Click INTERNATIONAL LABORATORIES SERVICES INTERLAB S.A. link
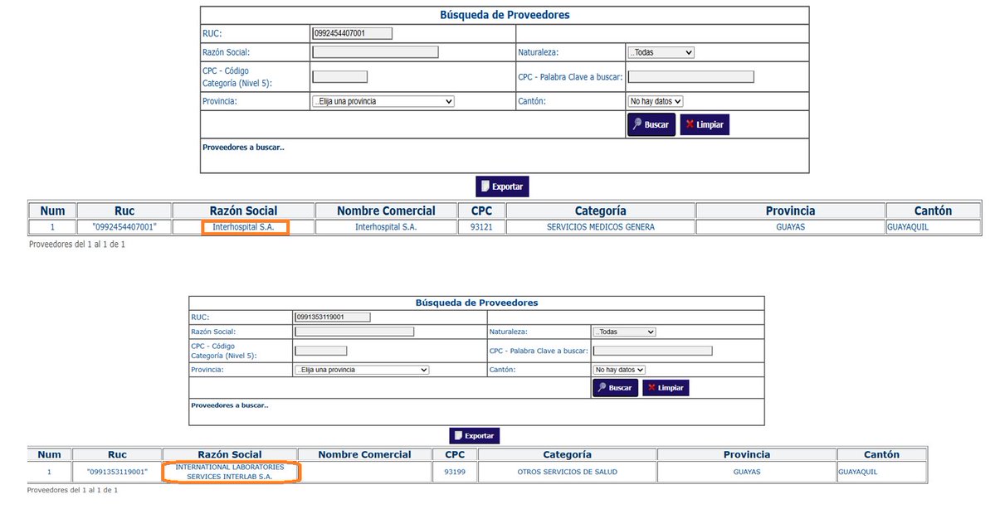 [x=230, y=472]
